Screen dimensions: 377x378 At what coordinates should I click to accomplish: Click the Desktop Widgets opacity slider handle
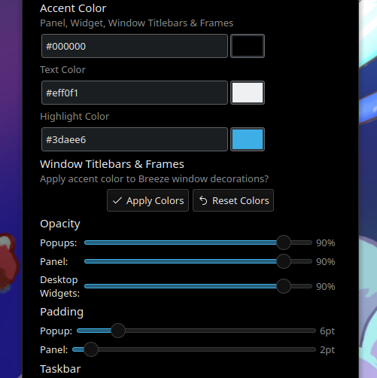[x=284, y=286]
